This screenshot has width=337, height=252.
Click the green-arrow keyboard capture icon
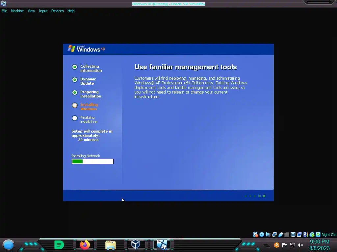click(x=318, y=234)
